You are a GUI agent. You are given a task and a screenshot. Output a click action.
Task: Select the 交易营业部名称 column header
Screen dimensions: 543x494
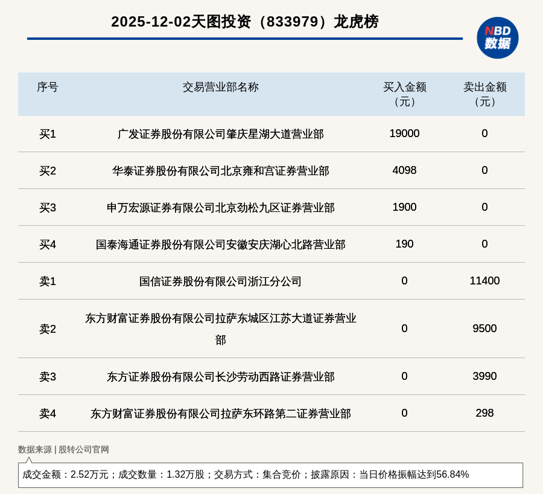tap(220, 87)
